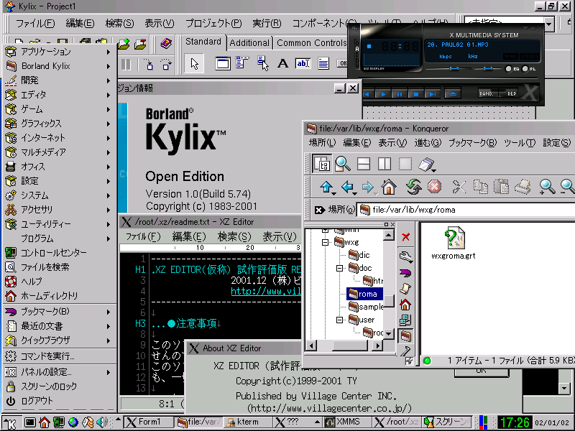Click the Find File magnifier in Konqueror view toolbar

(343, 164)
